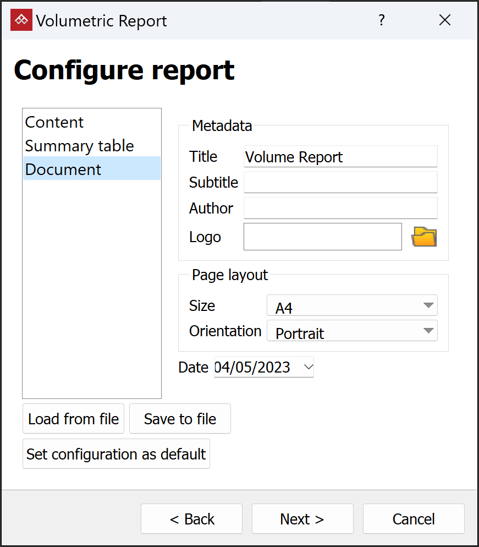Open the help question mark button
This screenshot has width=479, height=547.
coord(381,20)
